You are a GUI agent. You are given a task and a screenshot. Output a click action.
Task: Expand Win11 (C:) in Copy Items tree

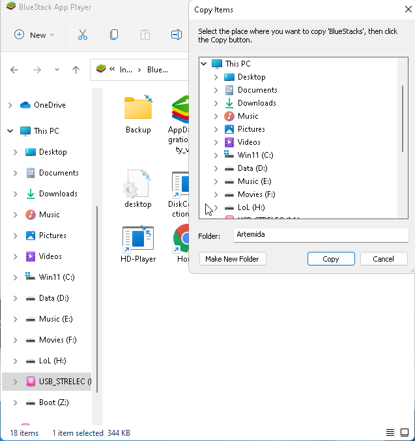(x=216, y=155)
